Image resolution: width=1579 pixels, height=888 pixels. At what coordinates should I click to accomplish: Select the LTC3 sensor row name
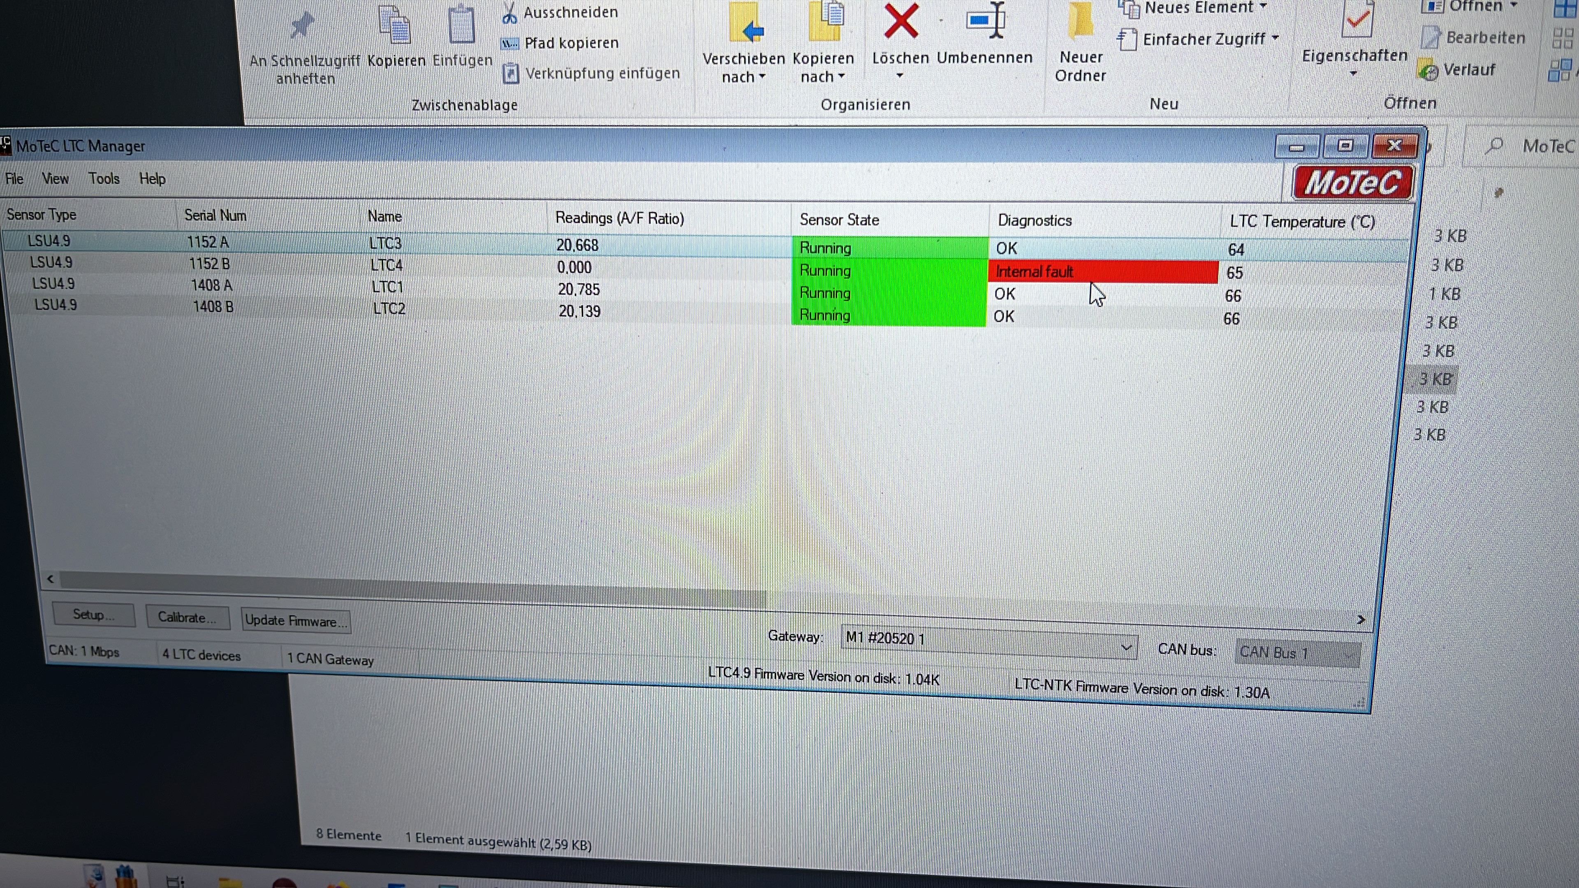pyautogui.click(x=385, y=243)
